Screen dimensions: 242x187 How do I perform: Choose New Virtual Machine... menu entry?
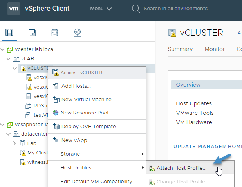pos(97,99)
